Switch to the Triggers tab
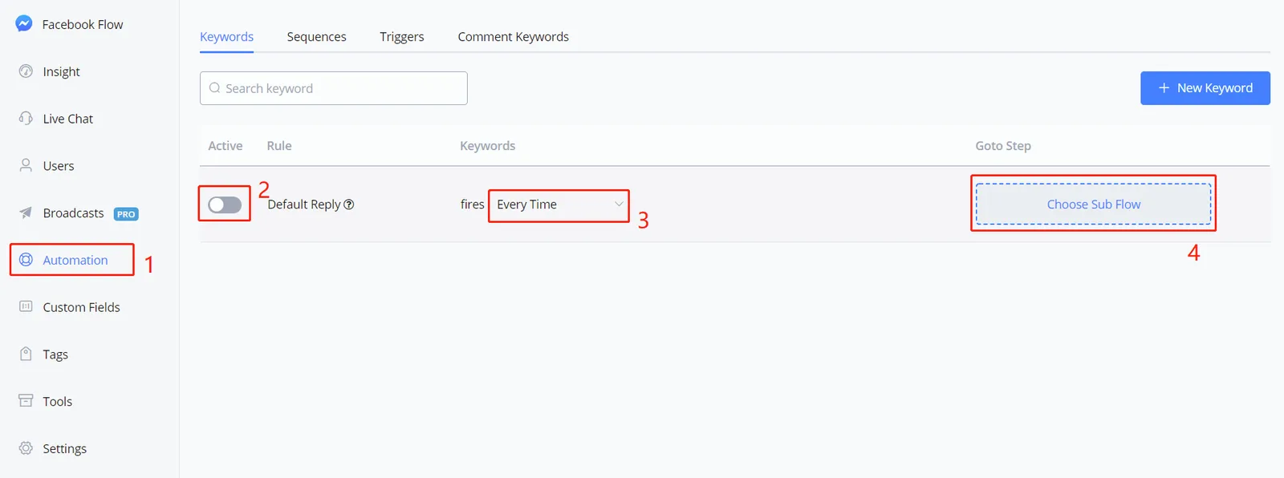 point(402,37)
